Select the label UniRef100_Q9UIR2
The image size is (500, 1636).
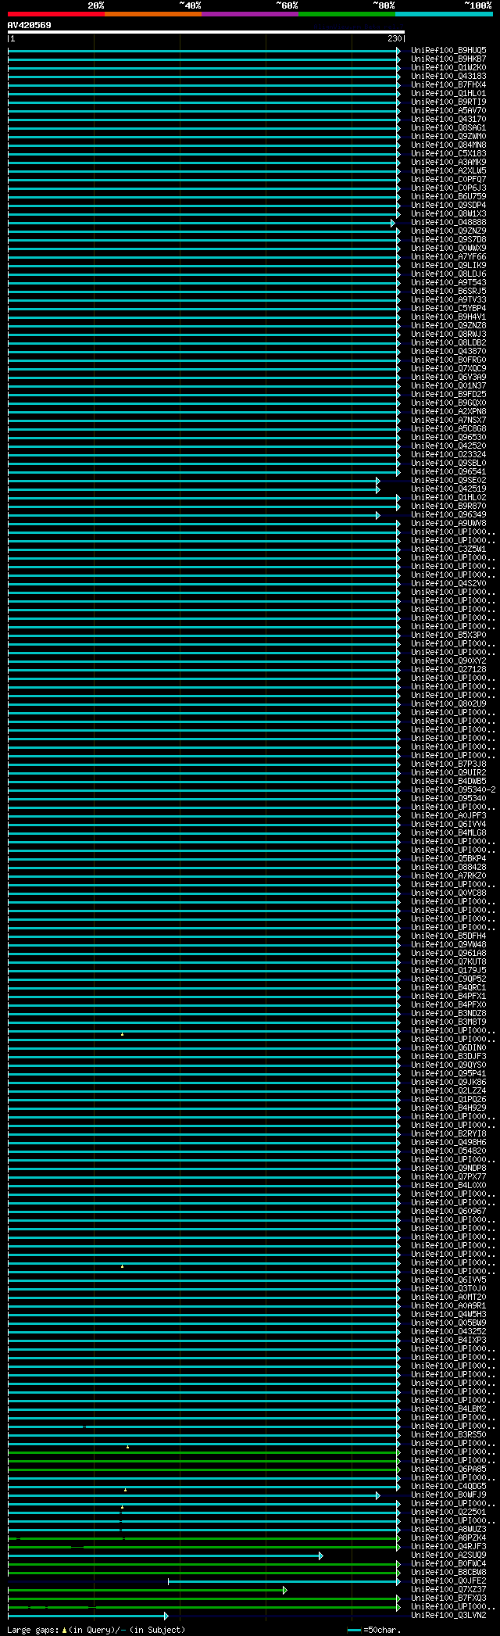tap(448, 773)
